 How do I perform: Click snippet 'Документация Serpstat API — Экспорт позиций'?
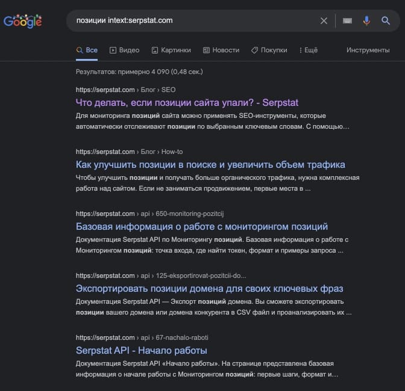click(x=213, y=307)
